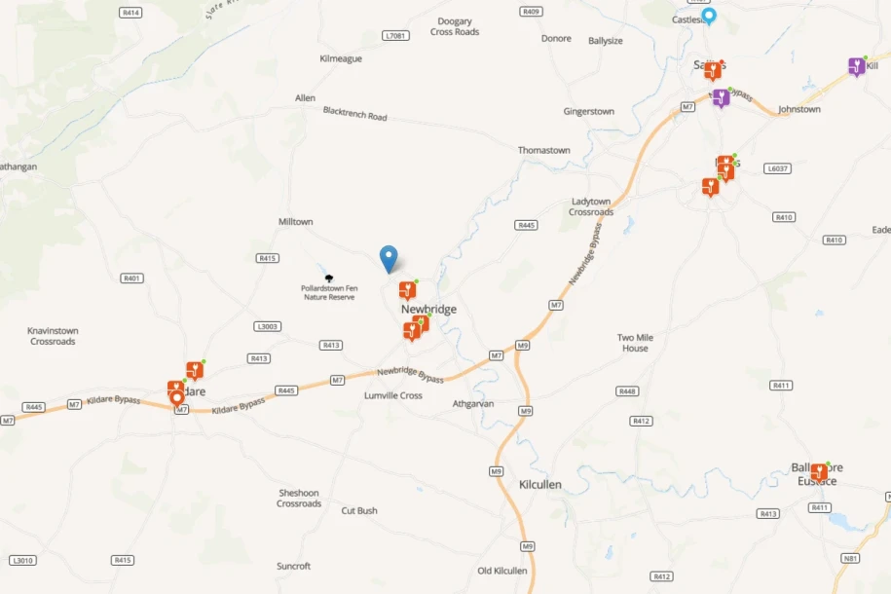This screenshot has width=891, height=594.
Task: Click the Johnstown place label
Action: pyautogui.click(x=799, y=109)
